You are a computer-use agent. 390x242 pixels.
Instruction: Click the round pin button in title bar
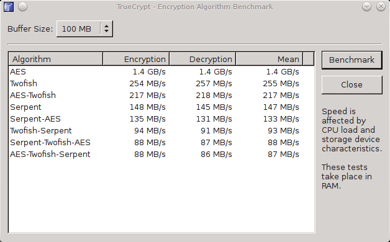pos(22,7)
